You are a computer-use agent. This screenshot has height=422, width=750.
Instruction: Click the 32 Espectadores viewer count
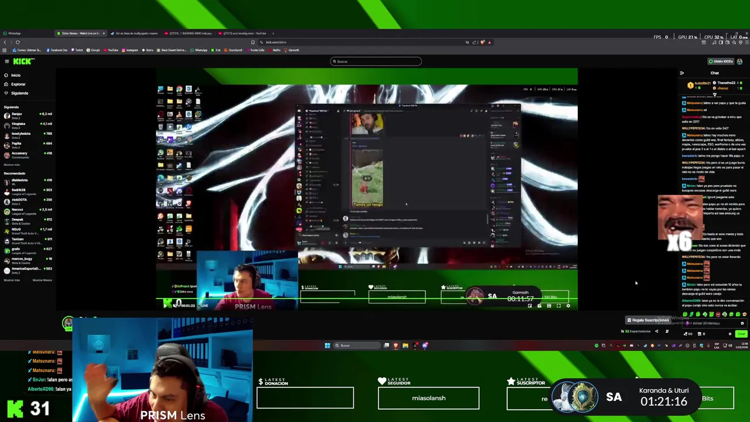click(636, 331)
